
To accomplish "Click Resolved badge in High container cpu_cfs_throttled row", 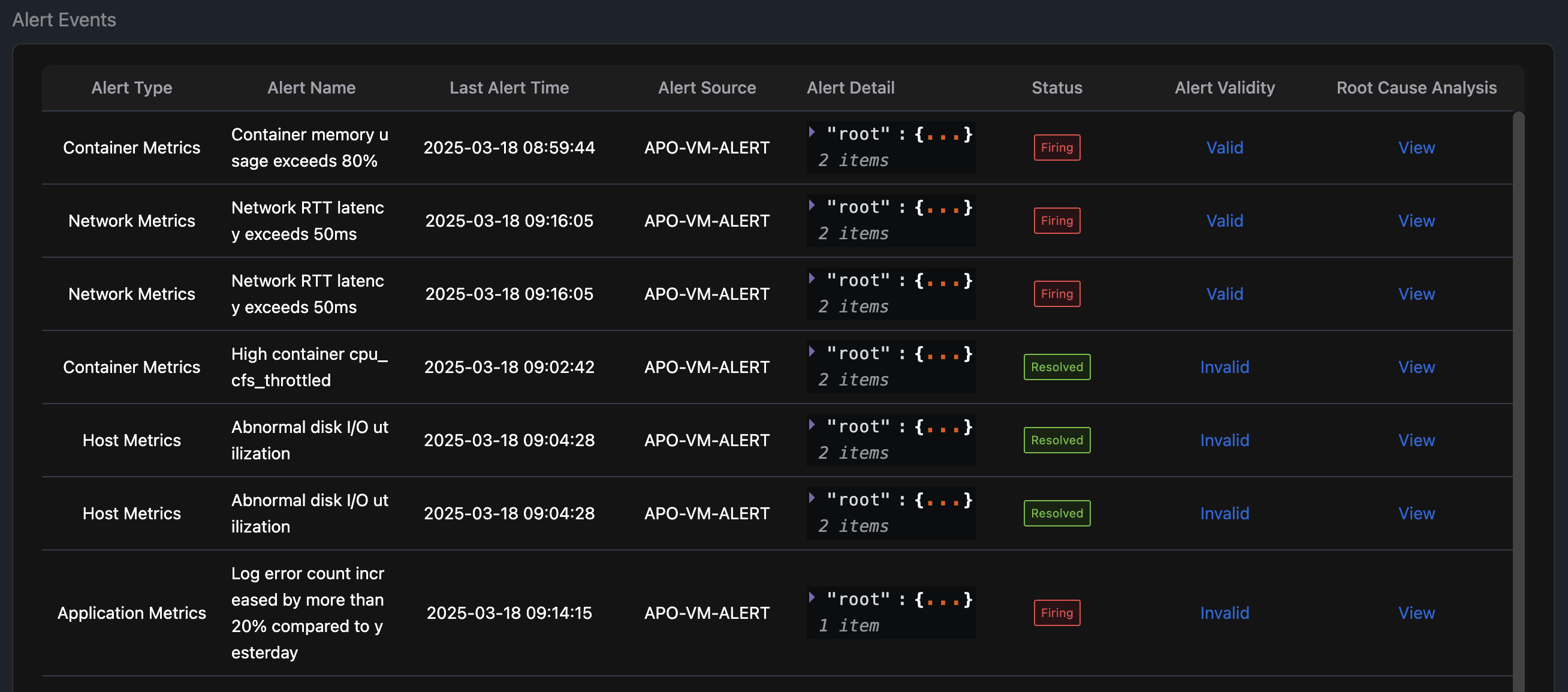I will [x=1057, y=367].
